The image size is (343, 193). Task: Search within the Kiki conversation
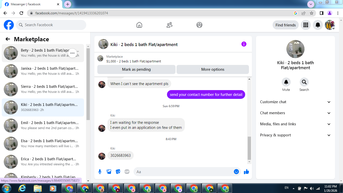point(304,82)
